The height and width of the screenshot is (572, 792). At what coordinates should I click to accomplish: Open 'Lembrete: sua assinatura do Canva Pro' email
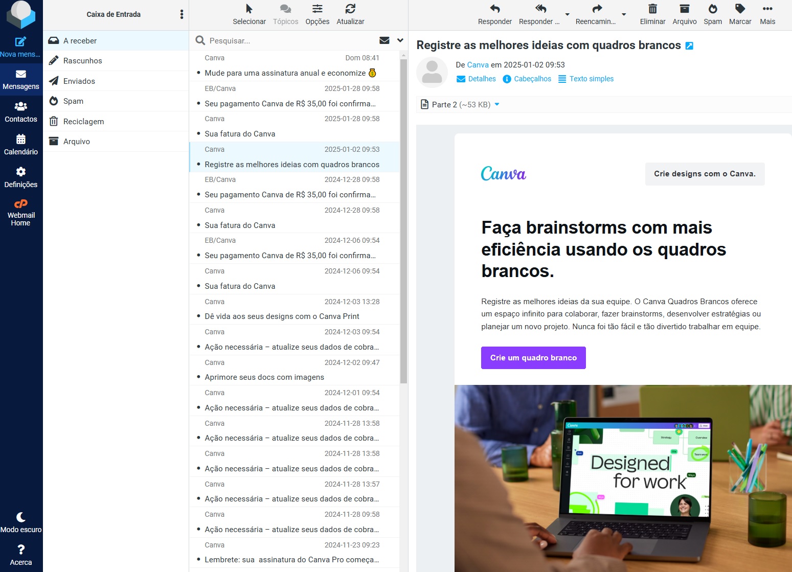(x=295, y=552)
